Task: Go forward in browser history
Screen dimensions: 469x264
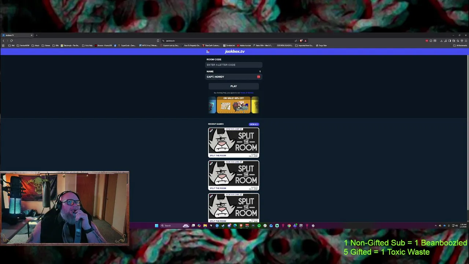Action: (x=7, y=41)
